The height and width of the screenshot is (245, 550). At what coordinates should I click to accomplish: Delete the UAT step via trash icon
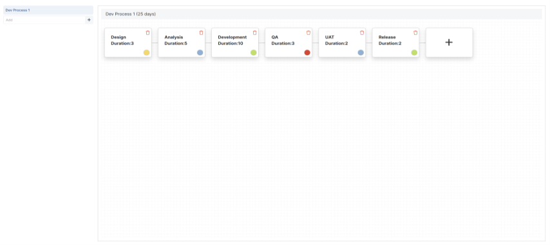pyautogui.click(x=362, y=33)
